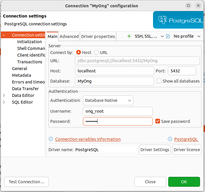
Task: Maximize the configuration dialog window
Action: [189, 6]
